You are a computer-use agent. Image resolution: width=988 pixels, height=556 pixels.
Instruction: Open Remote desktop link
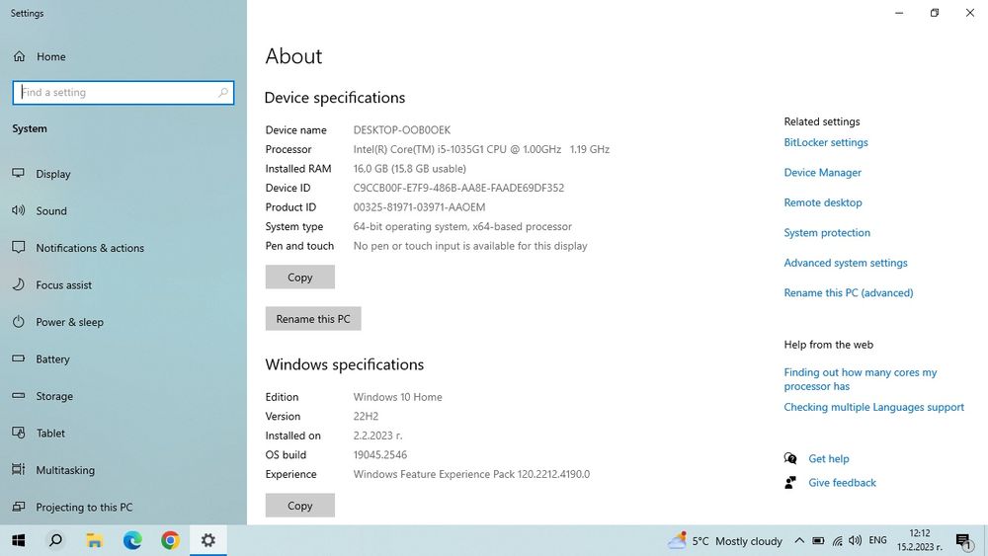[x=823, y=202]
